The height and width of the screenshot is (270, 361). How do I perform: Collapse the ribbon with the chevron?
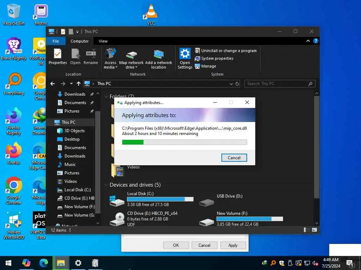(x=308, y=41)
